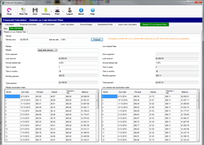The height and width of the screenshot is (145, 204).
Task: Click Rebate table scrollbar thumb
Action: pos(97,101)
